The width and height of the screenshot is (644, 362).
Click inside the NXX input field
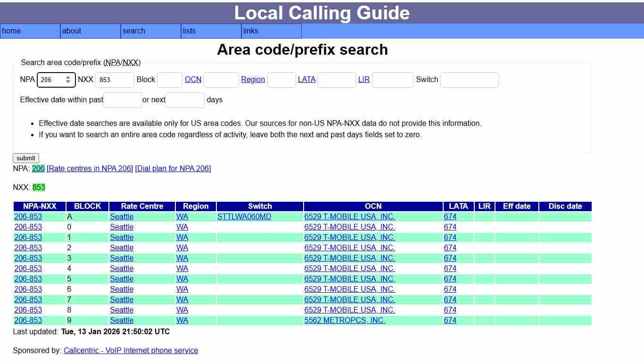click(x=115, y=80)
